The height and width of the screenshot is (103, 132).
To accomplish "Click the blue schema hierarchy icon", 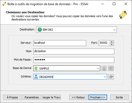I will pos(36,77).
